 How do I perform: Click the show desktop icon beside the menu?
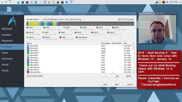(x=6, y=2)
